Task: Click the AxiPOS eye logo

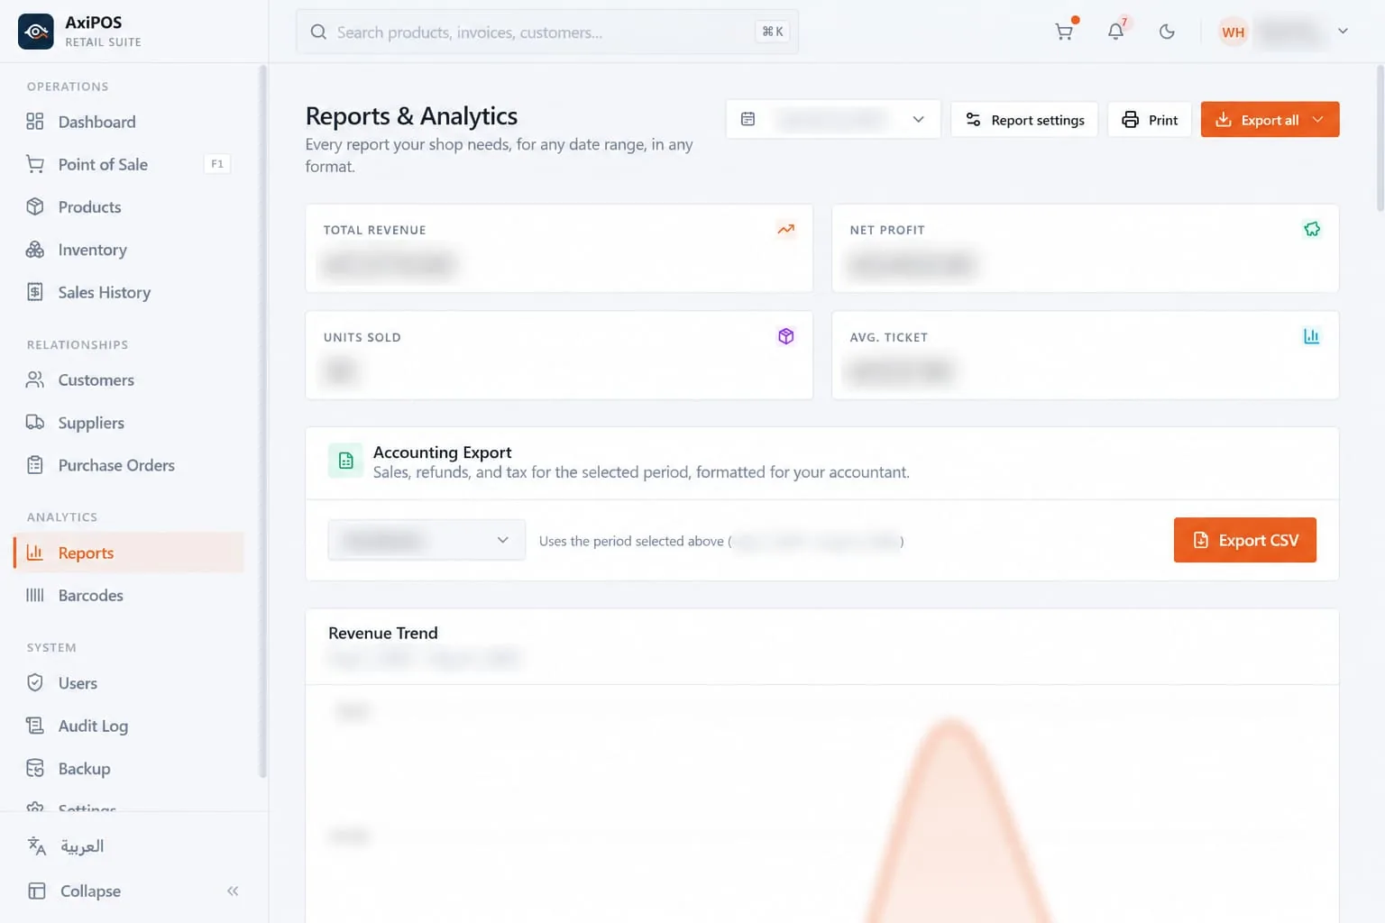Action: click(x=36, y=32)
